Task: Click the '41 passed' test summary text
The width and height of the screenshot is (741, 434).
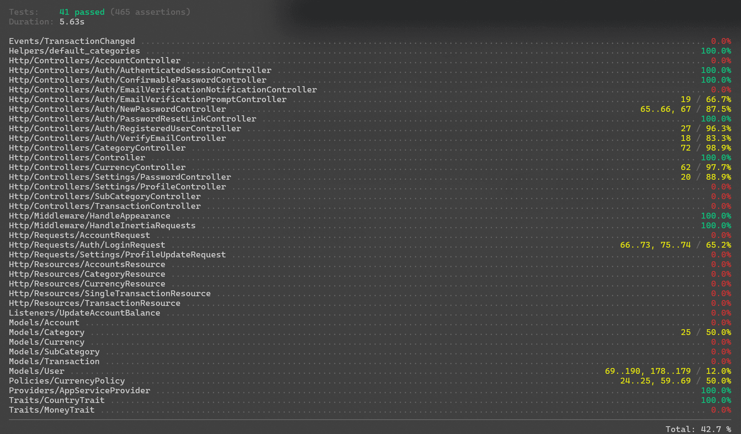Action: click(81, 12)
